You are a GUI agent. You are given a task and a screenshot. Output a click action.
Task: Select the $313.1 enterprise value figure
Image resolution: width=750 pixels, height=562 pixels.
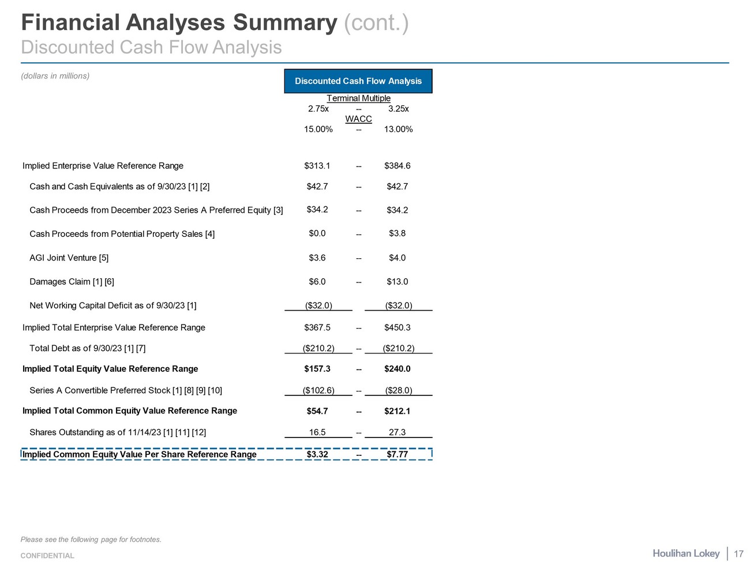coord(317,166)
